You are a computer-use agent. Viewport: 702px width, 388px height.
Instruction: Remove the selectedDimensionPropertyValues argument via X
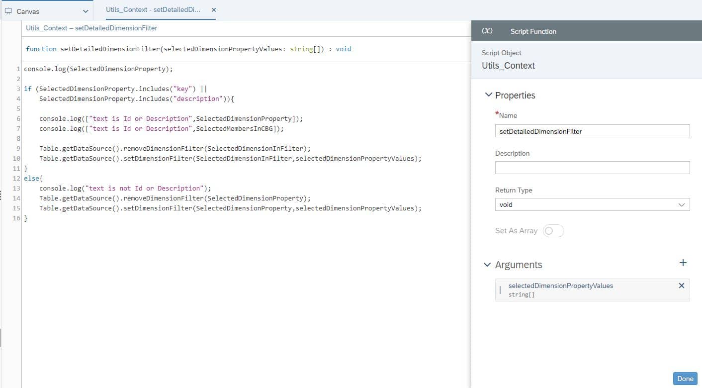[681, 286]
